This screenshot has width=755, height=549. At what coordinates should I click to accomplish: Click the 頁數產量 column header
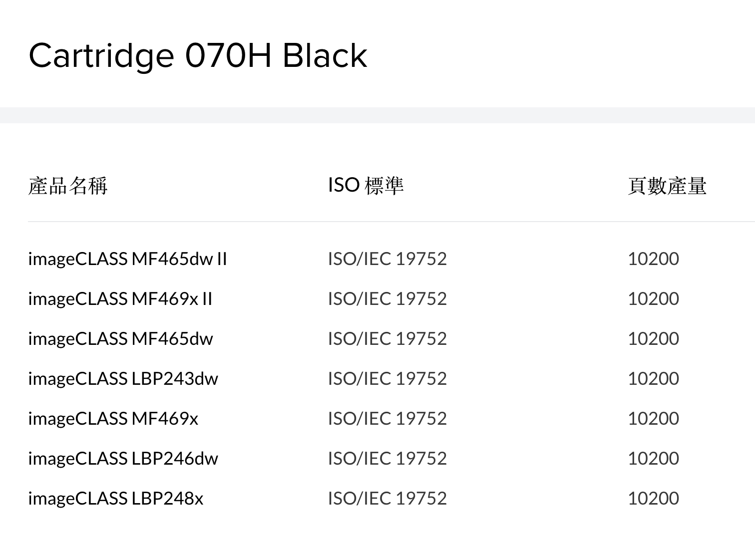coord(667,186)
